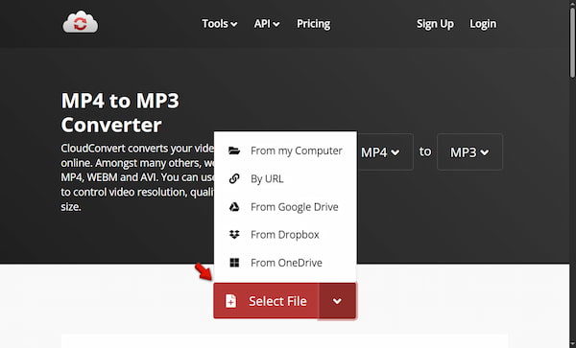This screenshot has height=348, width=576.
Task: Click the Dropbox logo icon
Action: point(234,235)
